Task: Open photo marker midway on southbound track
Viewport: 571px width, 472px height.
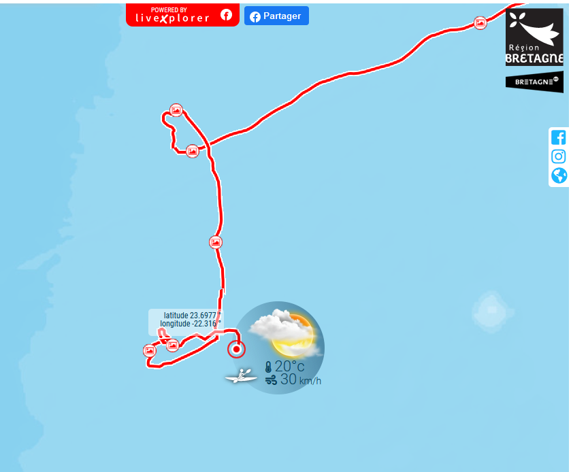Action: coord(216,242)
